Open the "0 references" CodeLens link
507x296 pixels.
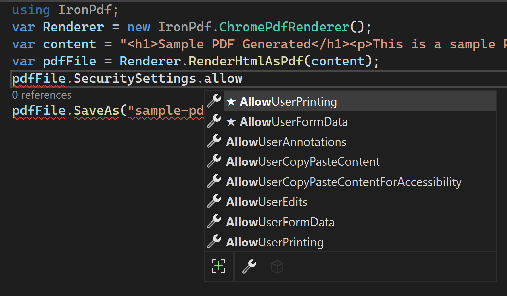[x=42, y=95]
